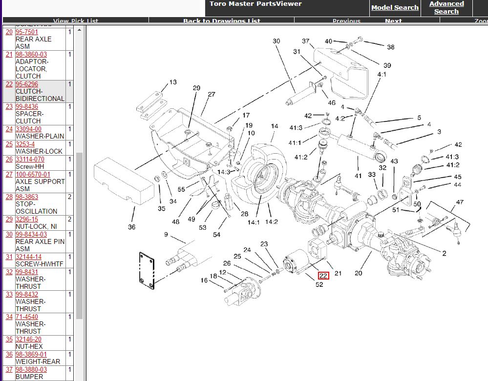
Task: Open part number 98-3880-03 bumper link
Action: point(31,369)
